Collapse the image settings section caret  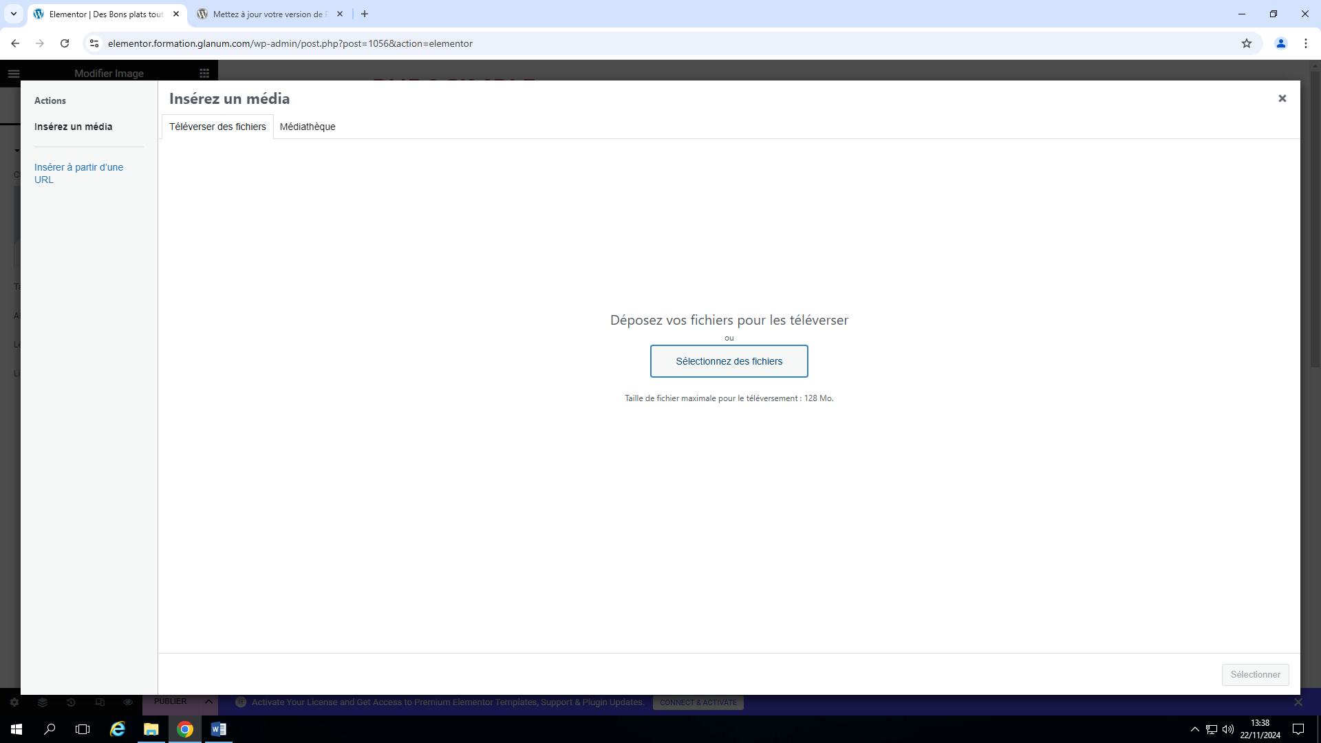pos(17,151)
